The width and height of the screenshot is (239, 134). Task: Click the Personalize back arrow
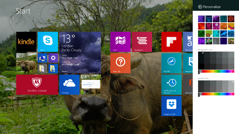click(x=200, y=7)
